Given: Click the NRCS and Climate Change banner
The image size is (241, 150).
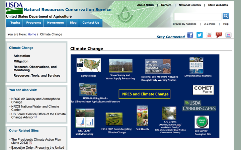Looking at the screenshot, I should click(145, 94).
